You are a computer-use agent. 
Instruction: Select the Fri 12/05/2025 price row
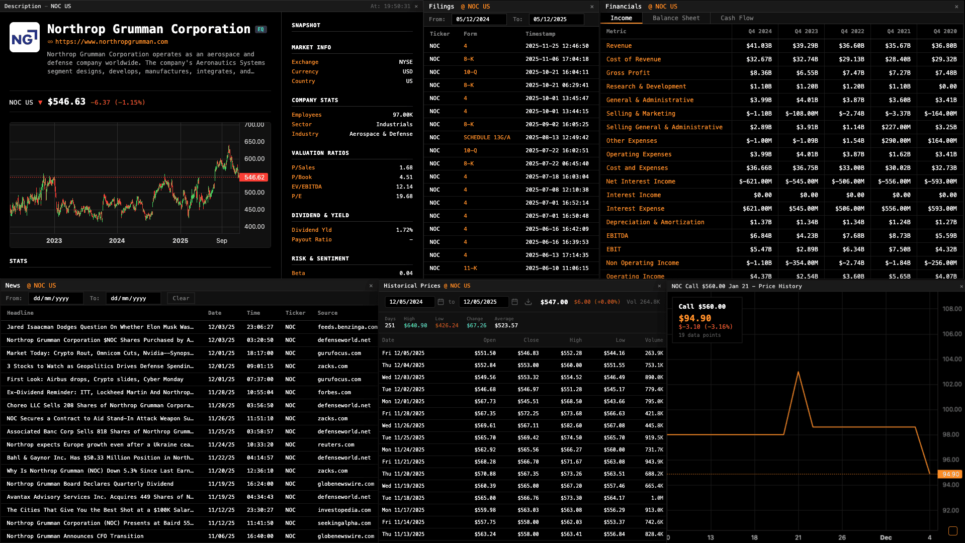tap(522, 353)
